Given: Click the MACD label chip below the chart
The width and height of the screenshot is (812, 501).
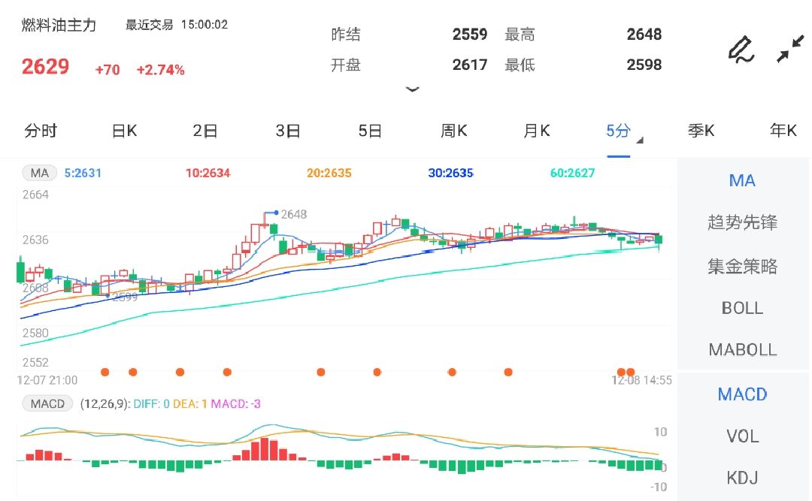Looking at the screenshot, I should tap(47, 403).
